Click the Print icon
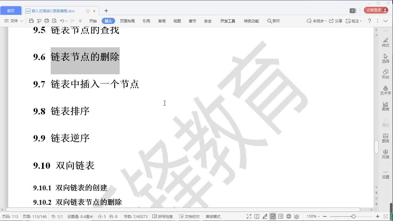Viewport: 393px width, 221px height. tap(47, 21)
